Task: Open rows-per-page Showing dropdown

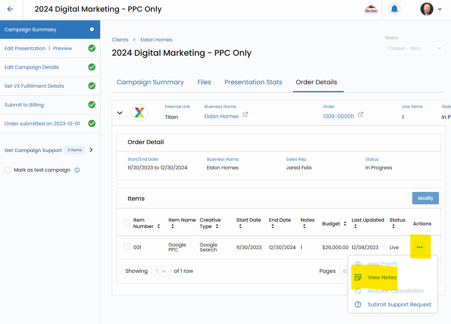Action: tap(161, 271)
